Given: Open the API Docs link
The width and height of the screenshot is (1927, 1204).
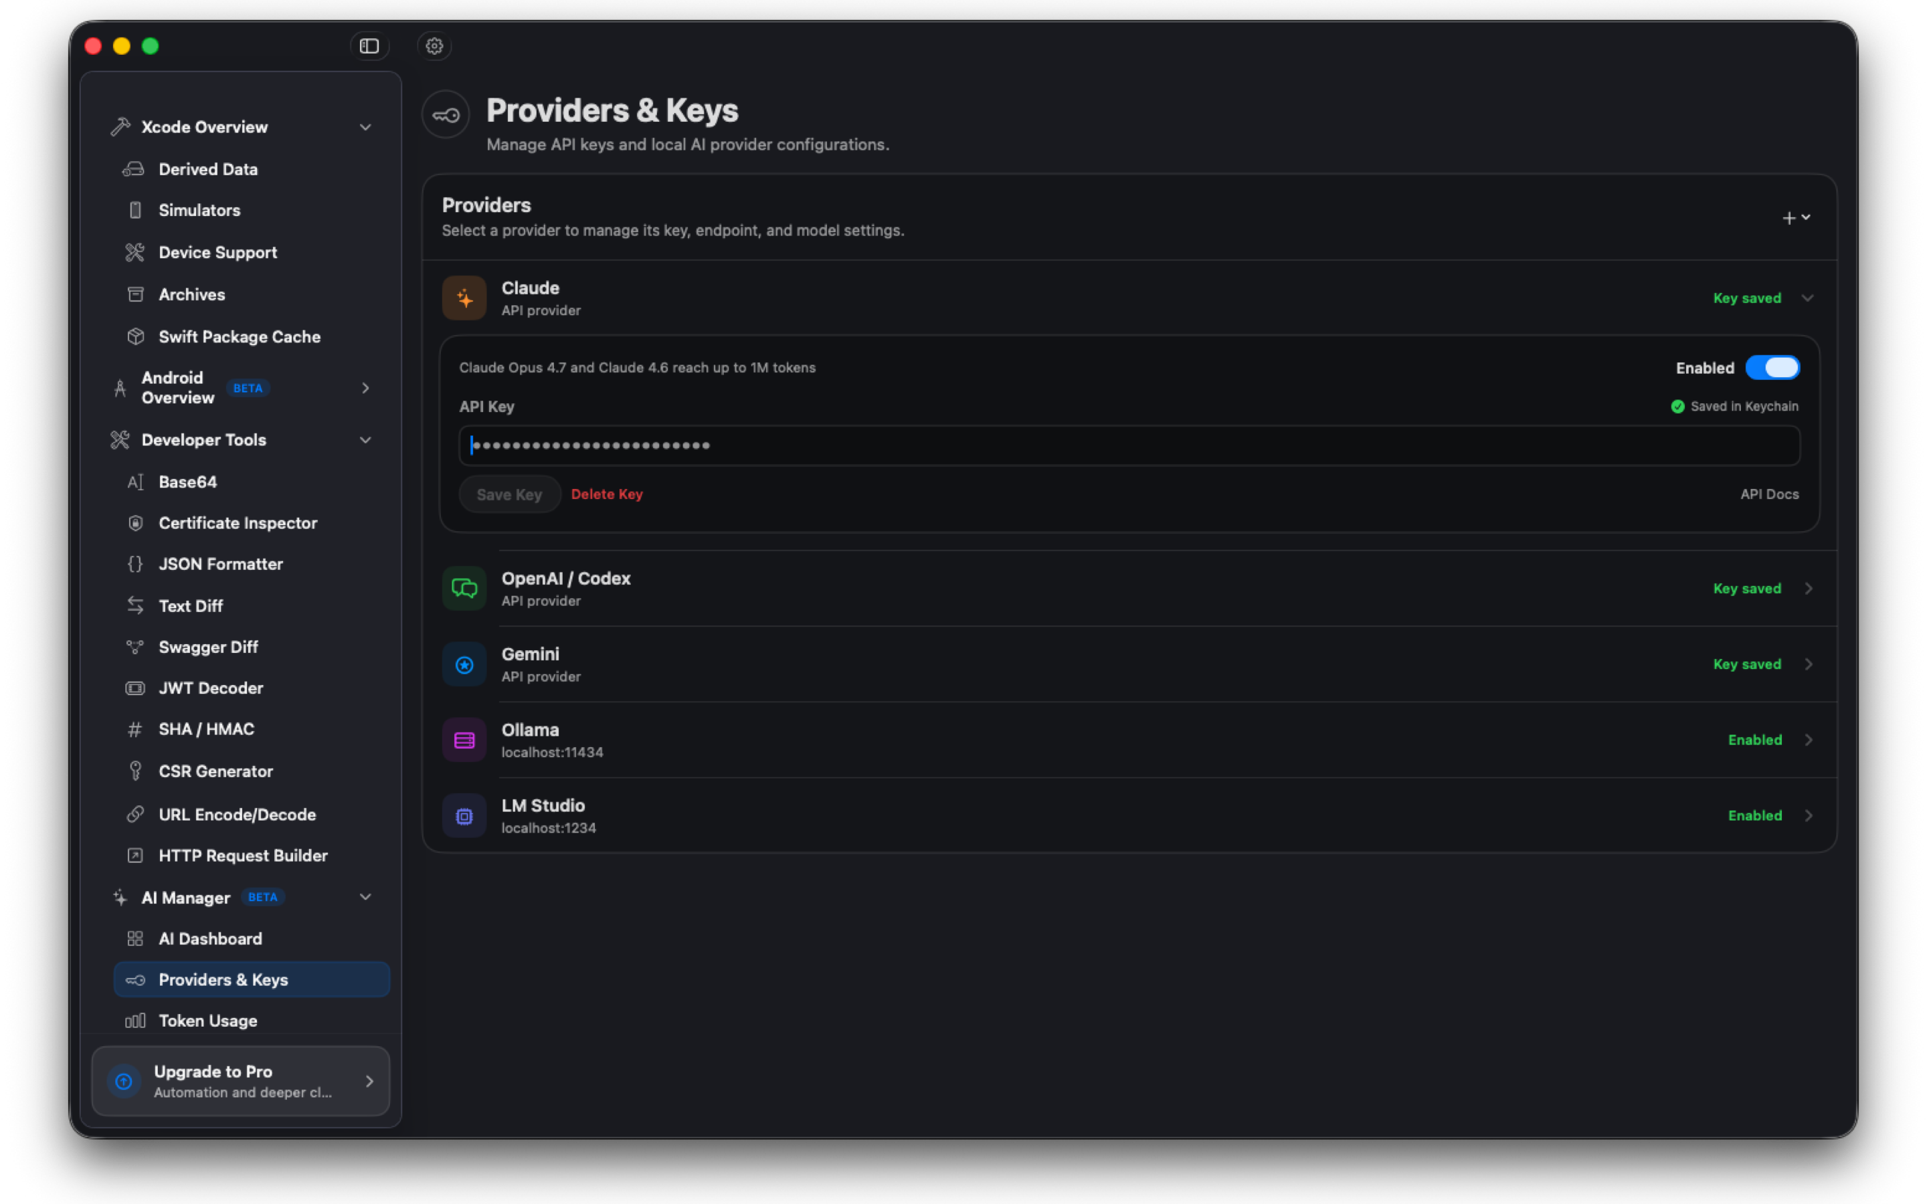Looking at the screenshot, I should click(1769, 494).
